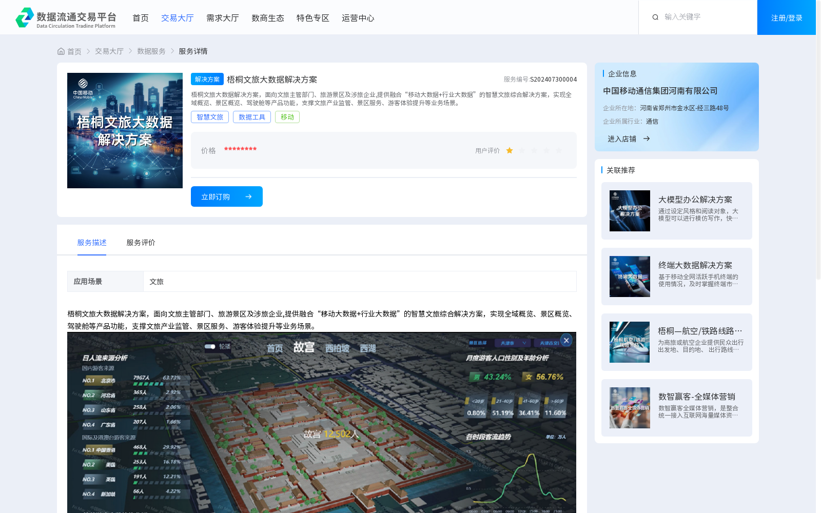Click the company name 中国移动通信集团河南有限公司
821x513 pixels.
click(x=660, y=91)
